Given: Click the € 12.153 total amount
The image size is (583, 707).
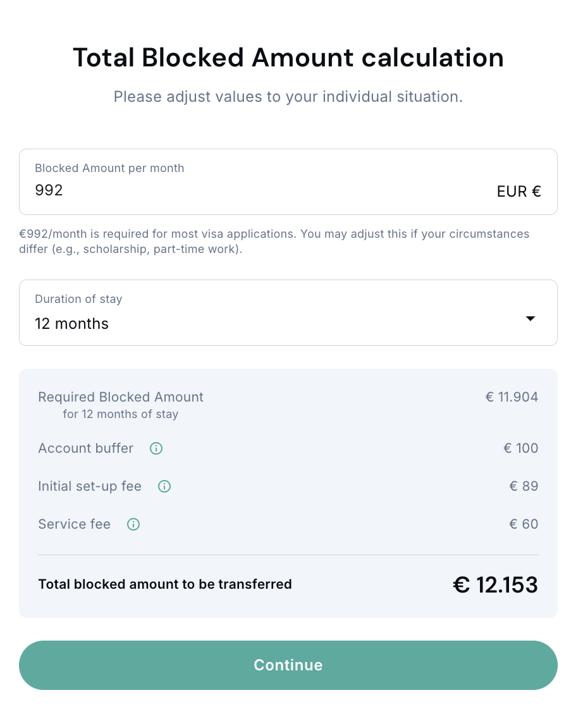Looking at the screenshot, I should pyautogui.click(x=495, y=585).
